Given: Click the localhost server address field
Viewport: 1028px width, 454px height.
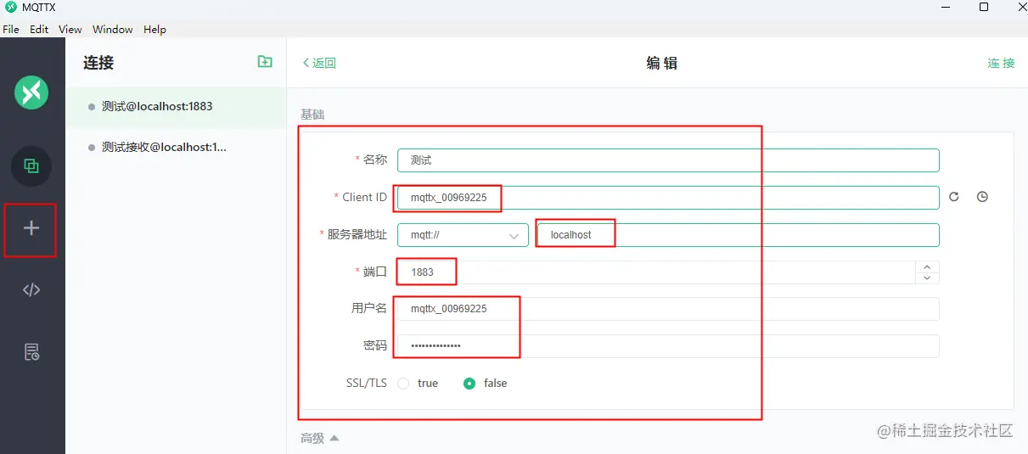Looking at the screenshot, I should 738,235.
